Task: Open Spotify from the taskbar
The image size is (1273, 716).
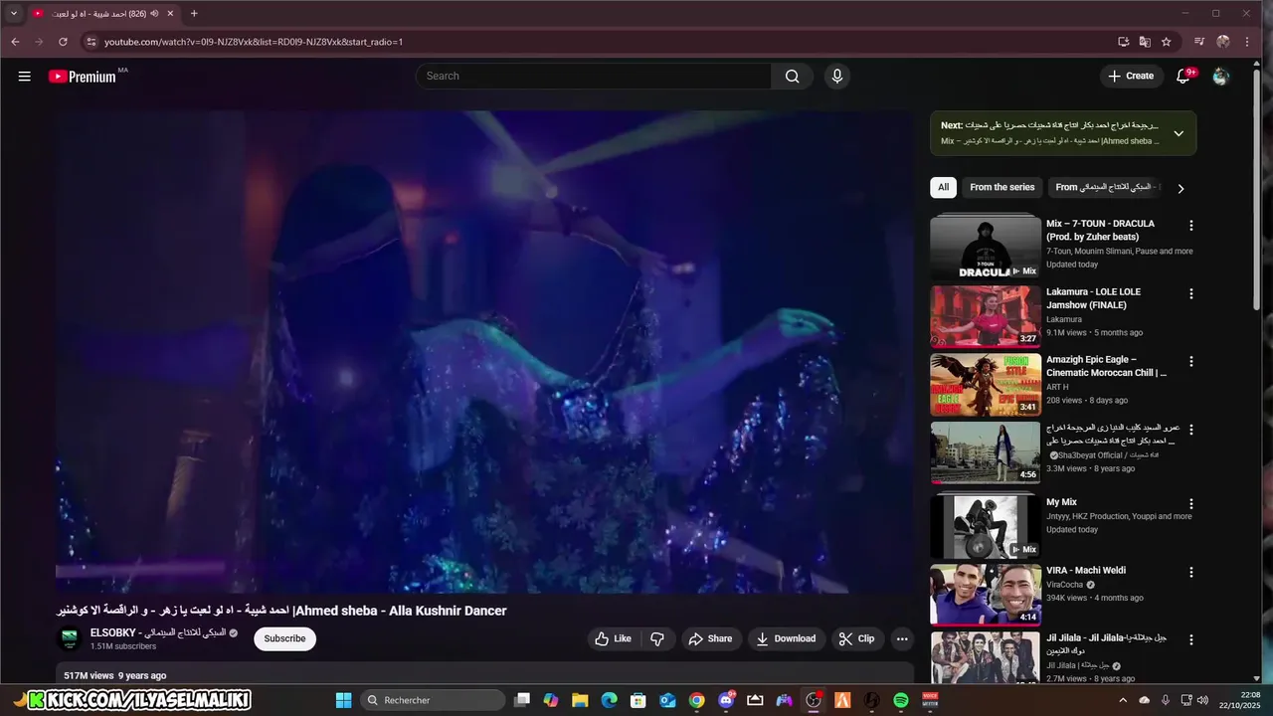Action: click(x=901, y=700)
